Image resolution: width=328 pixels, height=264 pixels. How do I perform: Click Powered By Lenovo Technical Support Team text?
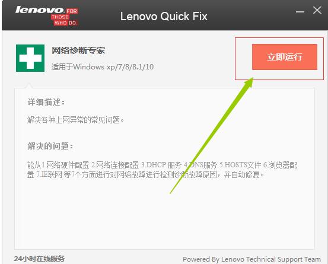pos(251,259)
